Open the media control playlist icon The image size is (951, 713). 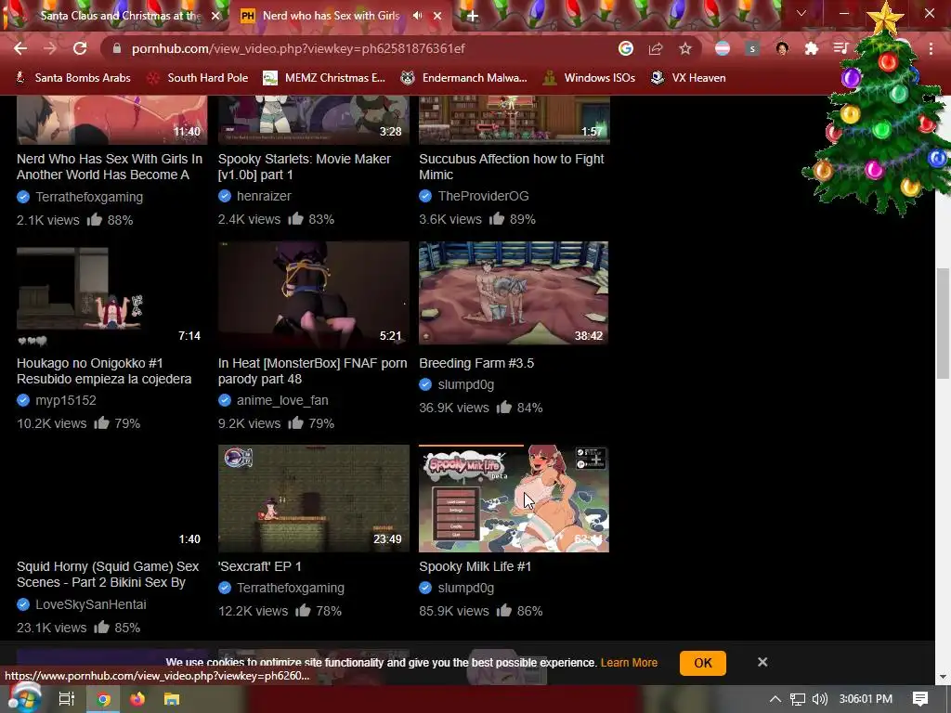click(840, 48)
